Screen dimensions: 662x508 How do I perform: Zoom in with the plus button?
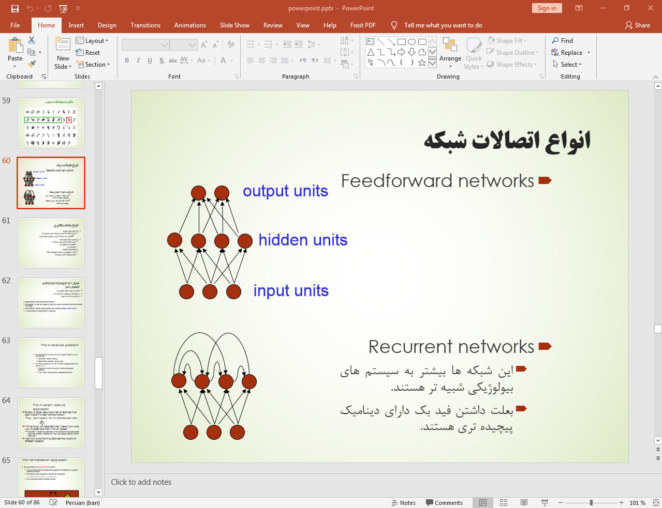click(621, 502)
